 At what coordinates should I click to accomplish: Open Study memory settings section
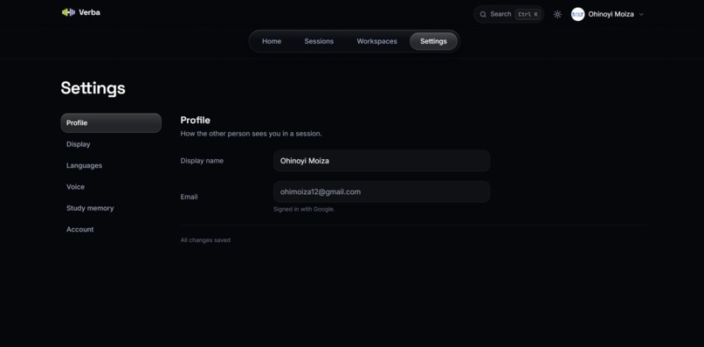[x=111, y=208]
